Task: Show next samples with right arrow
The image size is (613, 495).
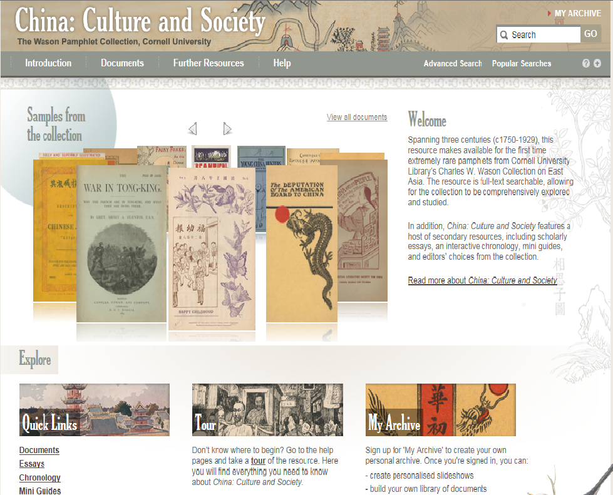Action: click(x=227, y=128)
